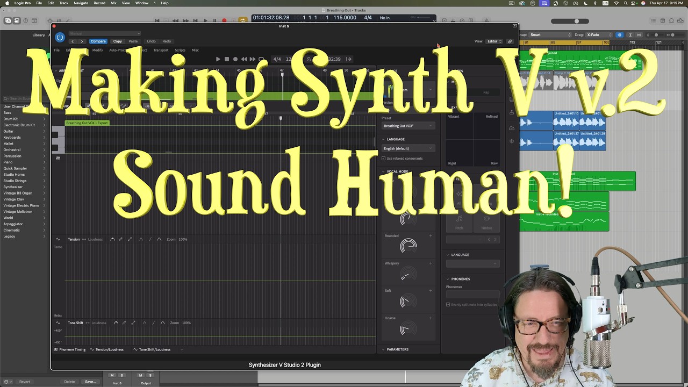Switch to Phoneme Timing tab
Image resolution: width=688 pixels, height=387 pixels.
[70, 349]
